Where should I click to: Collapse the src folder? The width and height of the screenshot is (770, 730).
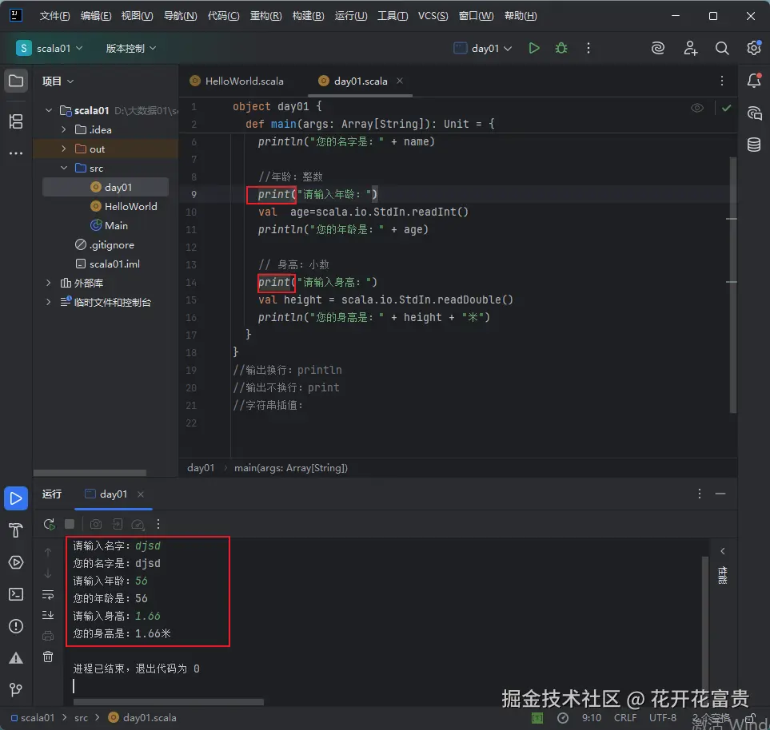(x=63, y=168)
